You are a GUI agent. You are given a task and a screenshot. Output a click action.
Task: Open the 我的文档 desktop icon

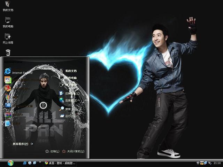pyautogui.click(x=8, y=6)
